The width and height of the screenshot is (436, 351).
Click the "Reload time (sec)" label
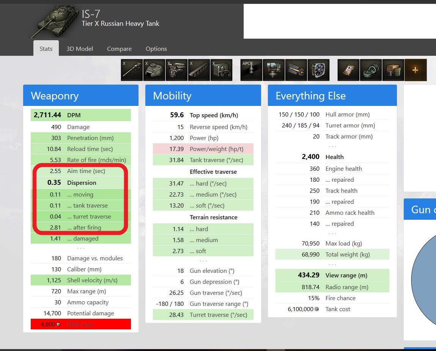(90, 149)
